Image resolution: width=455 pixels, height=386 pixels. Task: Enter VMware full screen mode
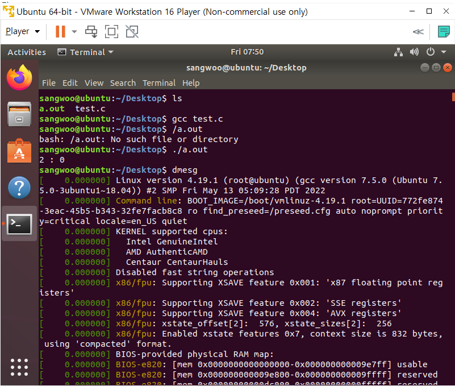(x=111, y=31)
